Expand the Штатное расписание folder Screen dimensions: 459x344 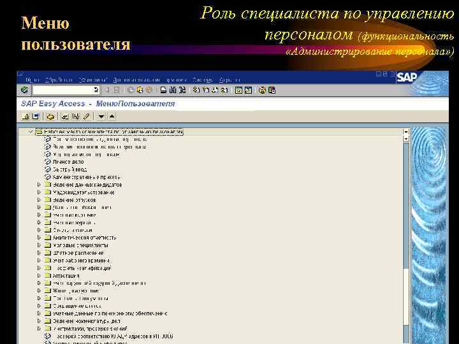click(39, 253)
